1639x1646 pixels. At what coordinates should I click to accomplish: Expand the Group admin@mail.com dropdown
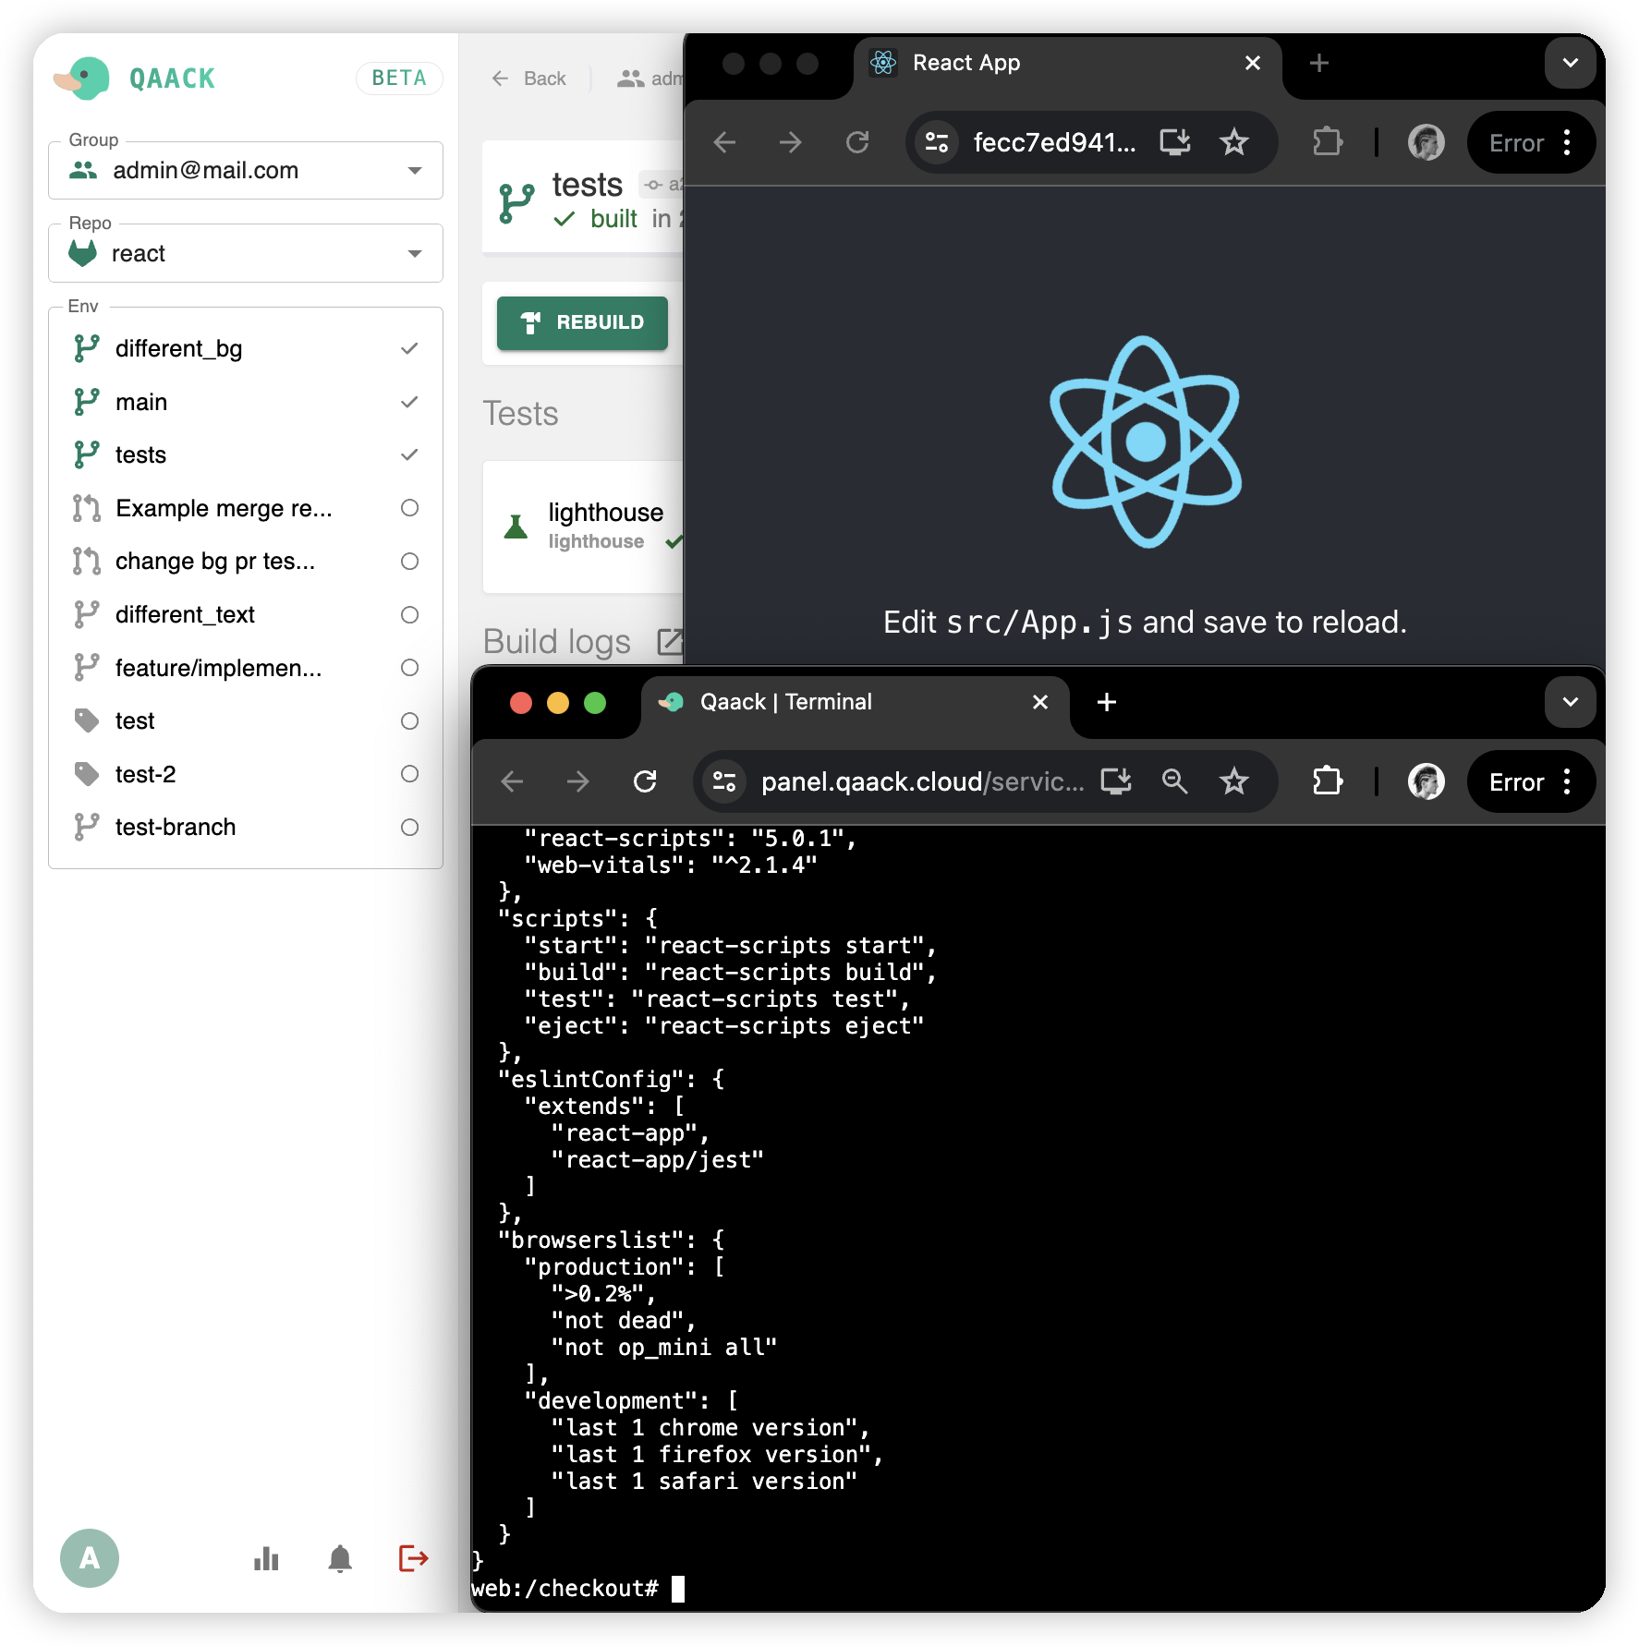pyautogui.click(x=415, y=171)
